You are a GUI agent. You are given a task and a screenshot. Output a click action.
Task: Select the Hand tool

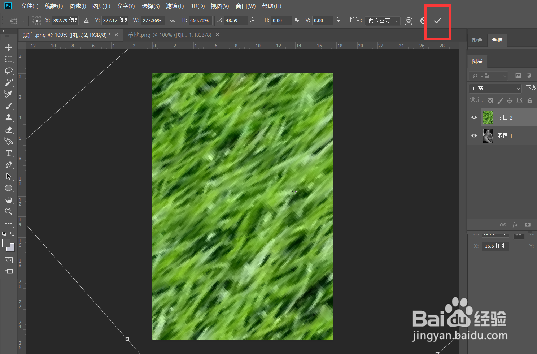pyautogui.click(x=9, y=200)
